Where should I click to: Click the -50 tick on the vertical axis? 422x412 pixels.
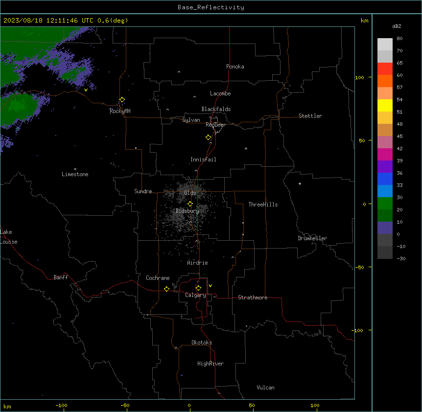pos(359,267)
